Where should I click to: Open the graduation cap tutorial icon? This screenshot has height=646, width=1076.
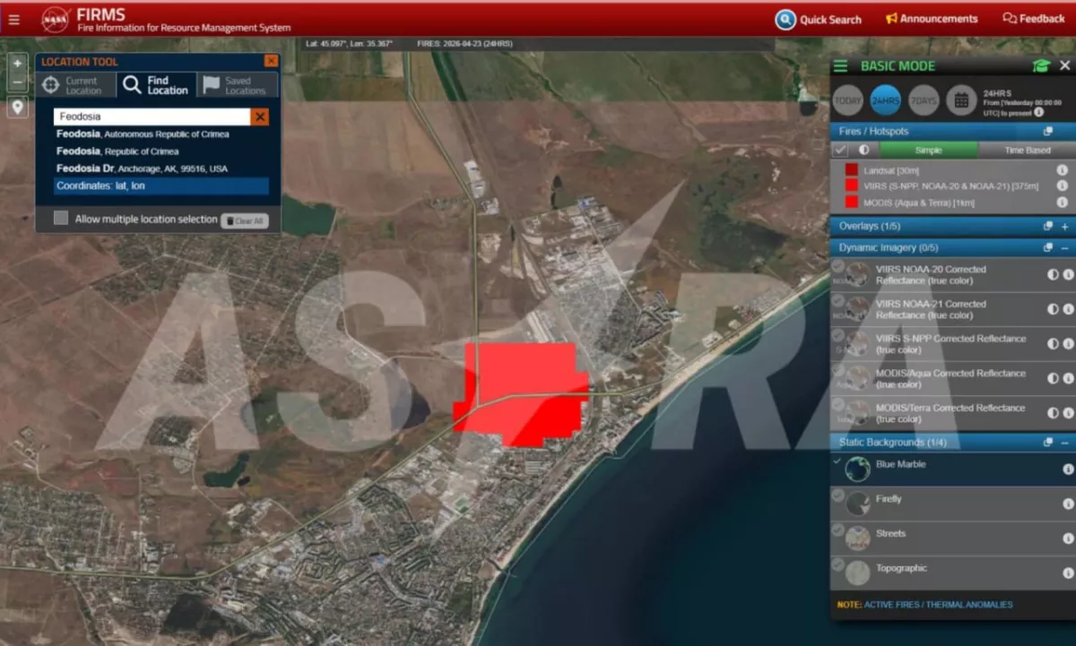pyautogui.click(x=1040, y=65)
